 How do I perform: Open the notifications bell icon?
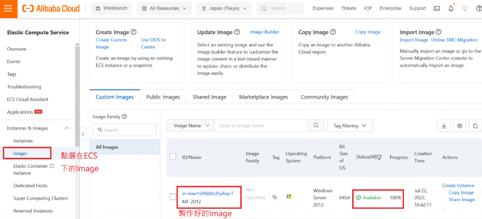[451, 8]
